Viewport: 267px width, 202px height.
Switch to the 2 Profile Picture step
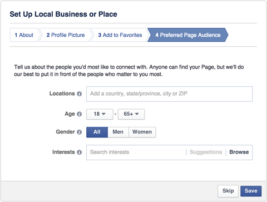(66, 35)
